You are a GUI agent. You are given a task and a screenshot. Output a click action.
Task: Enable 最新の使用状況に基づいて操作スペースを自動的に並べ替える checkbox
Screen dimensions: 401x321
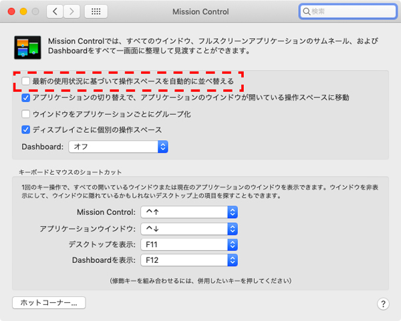pos(26,81)
